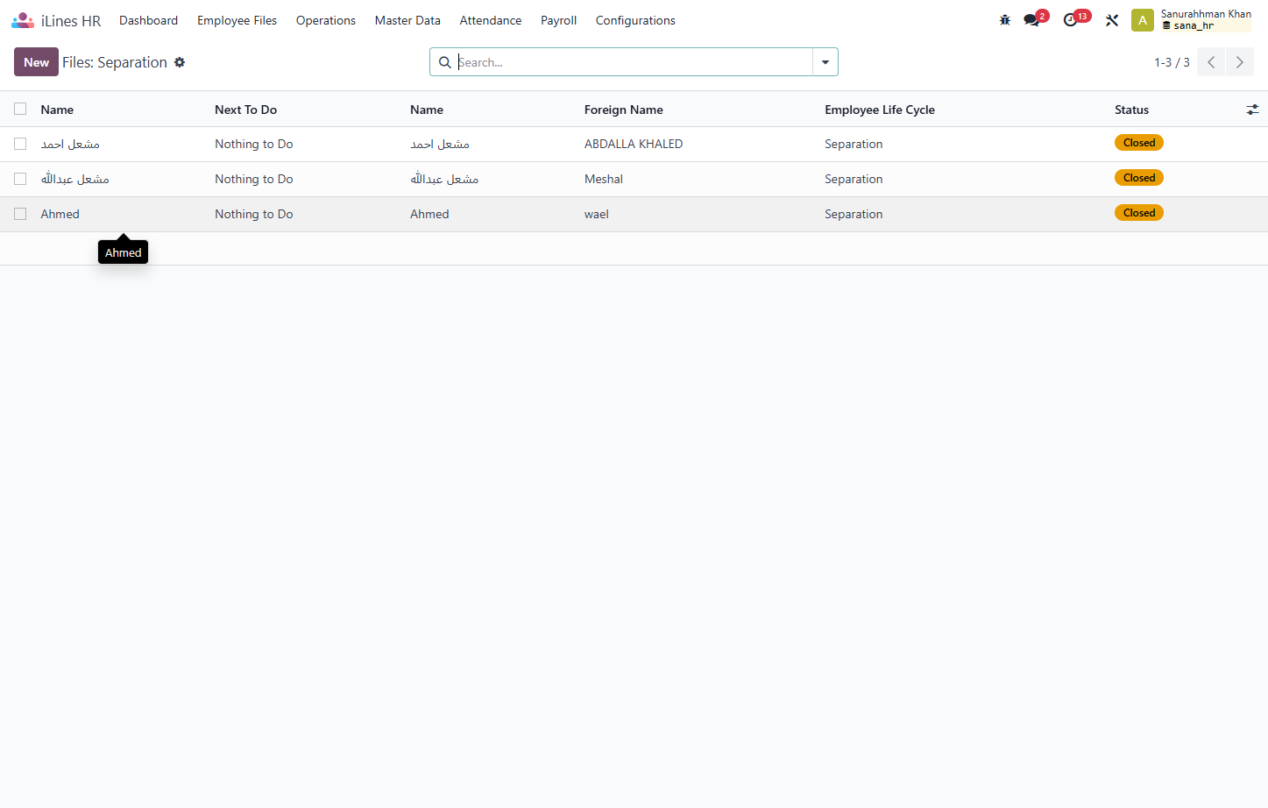Go to the previous page arrow
Screen dimensions: 1268x808
1211,62
